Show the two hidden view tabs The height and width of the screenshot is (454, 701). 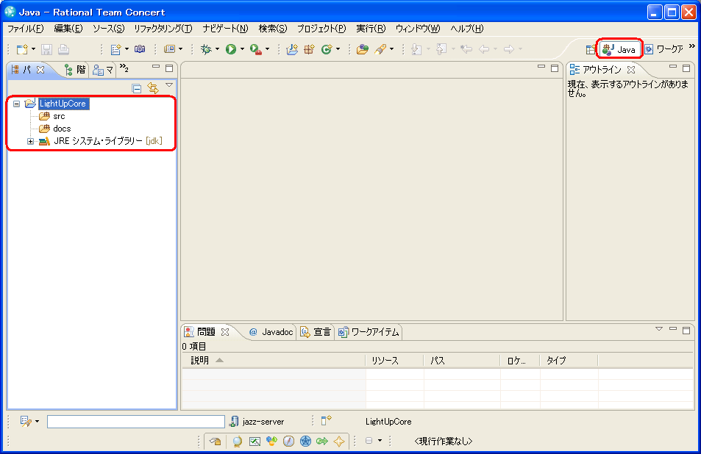pyautogui.click(x=124, y=68)
